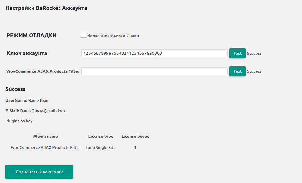Click the bold Success result heading

(x=15, y=89)
